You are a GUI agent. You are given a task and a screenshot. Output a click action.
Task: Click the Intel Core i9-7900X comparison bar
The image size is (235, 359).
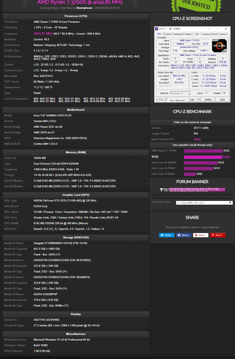pyautogui.click(x=198, y=168)
